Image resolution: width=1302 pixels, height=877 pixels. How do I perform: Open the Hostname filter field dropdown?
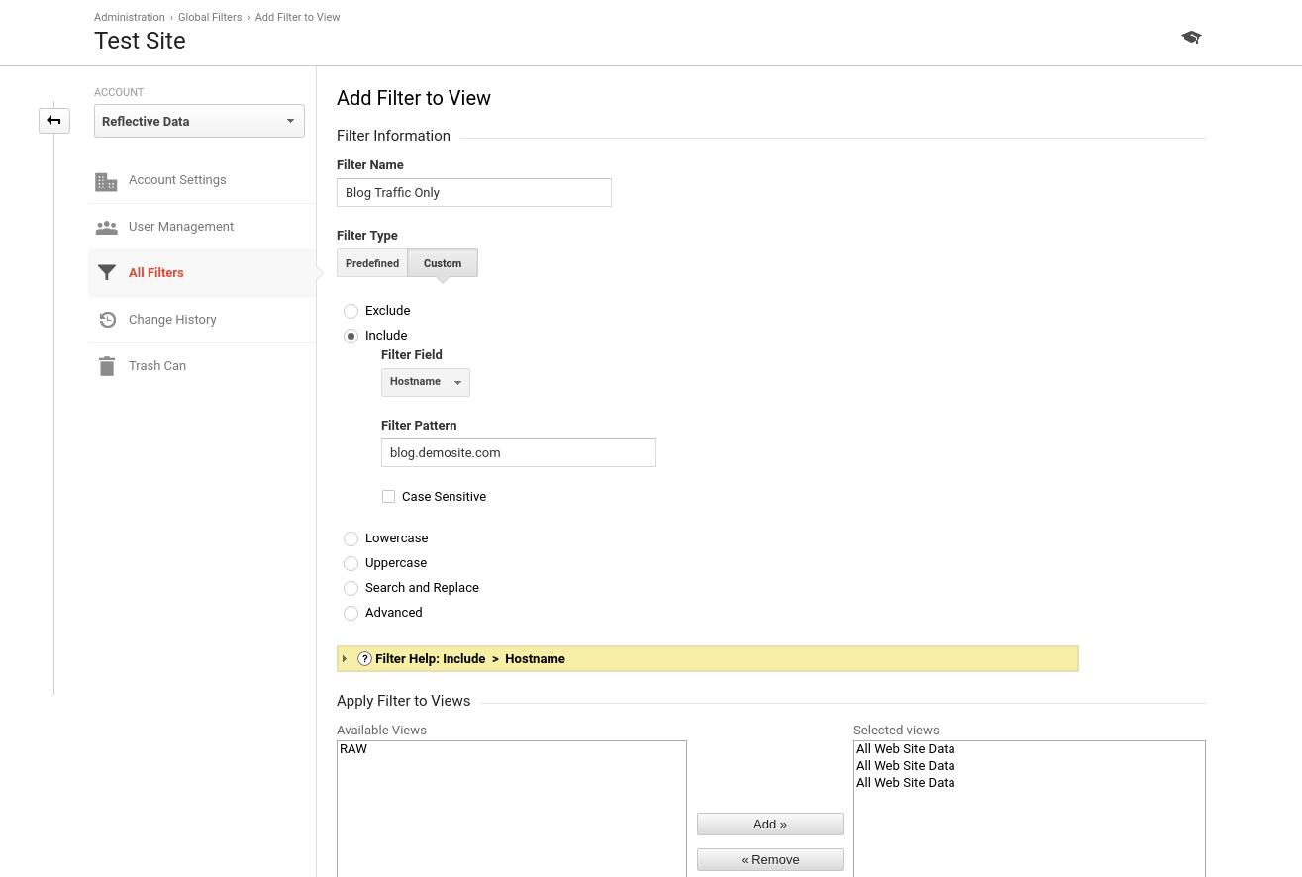point(426,382)
